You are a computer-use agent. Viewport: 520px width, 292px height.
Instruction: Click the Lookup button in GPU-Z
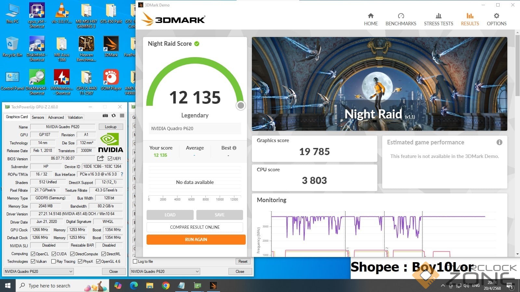(x=110, y=127)
